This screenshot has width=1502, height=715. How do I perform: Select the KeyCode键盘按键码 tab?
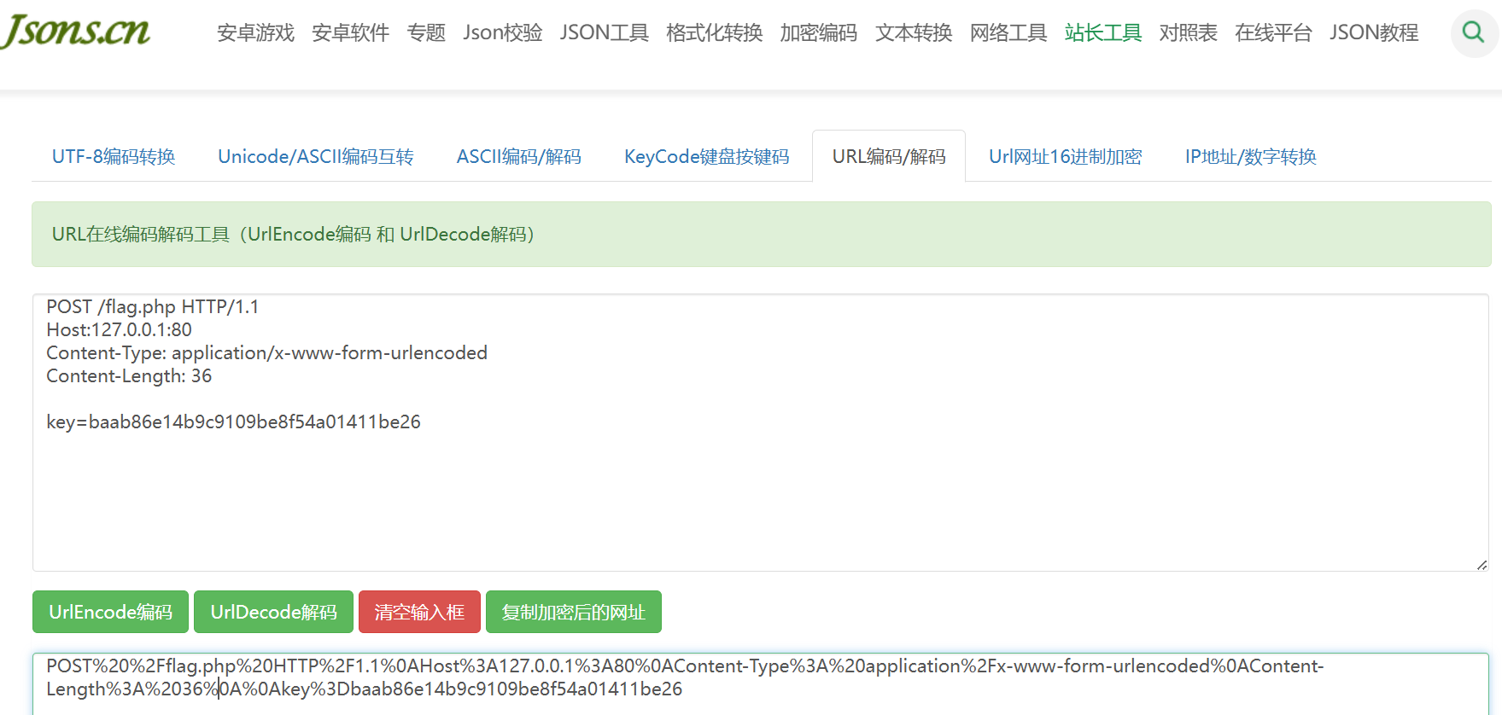[706, 157]
